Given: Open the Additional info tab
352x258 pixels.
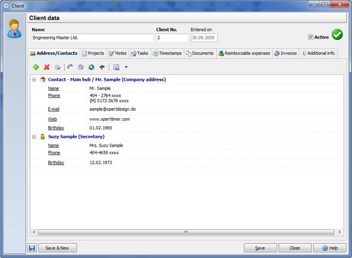Looking at the screenshot, I should point(318,53).
